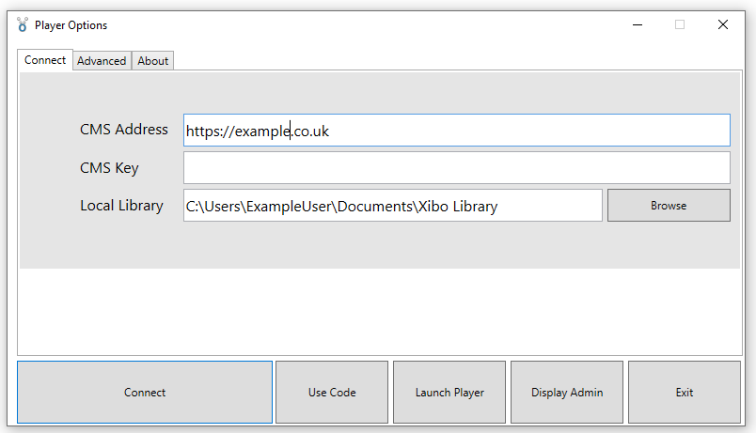
Task: Click the Local Library label
Action: pos(121,206)
